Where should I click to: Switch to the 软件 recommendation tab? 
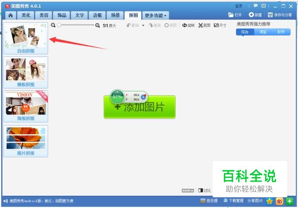[x=281, y=32]
